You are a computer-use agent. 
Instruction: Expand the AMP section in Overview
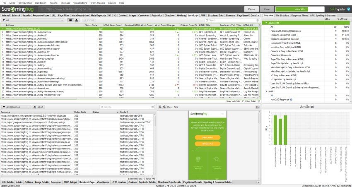click(266, 91)
